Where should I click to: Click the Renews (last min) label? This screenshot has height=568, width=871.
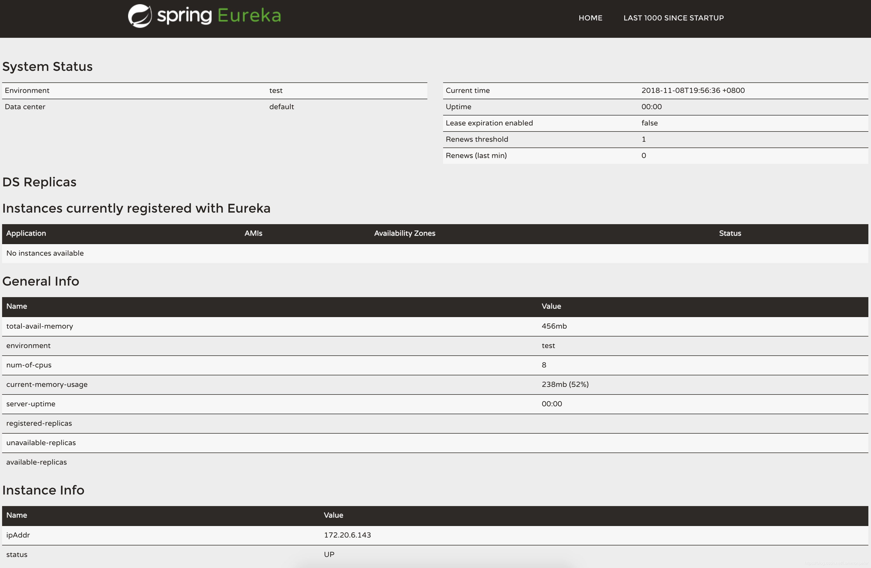click(x=476, y=156)
